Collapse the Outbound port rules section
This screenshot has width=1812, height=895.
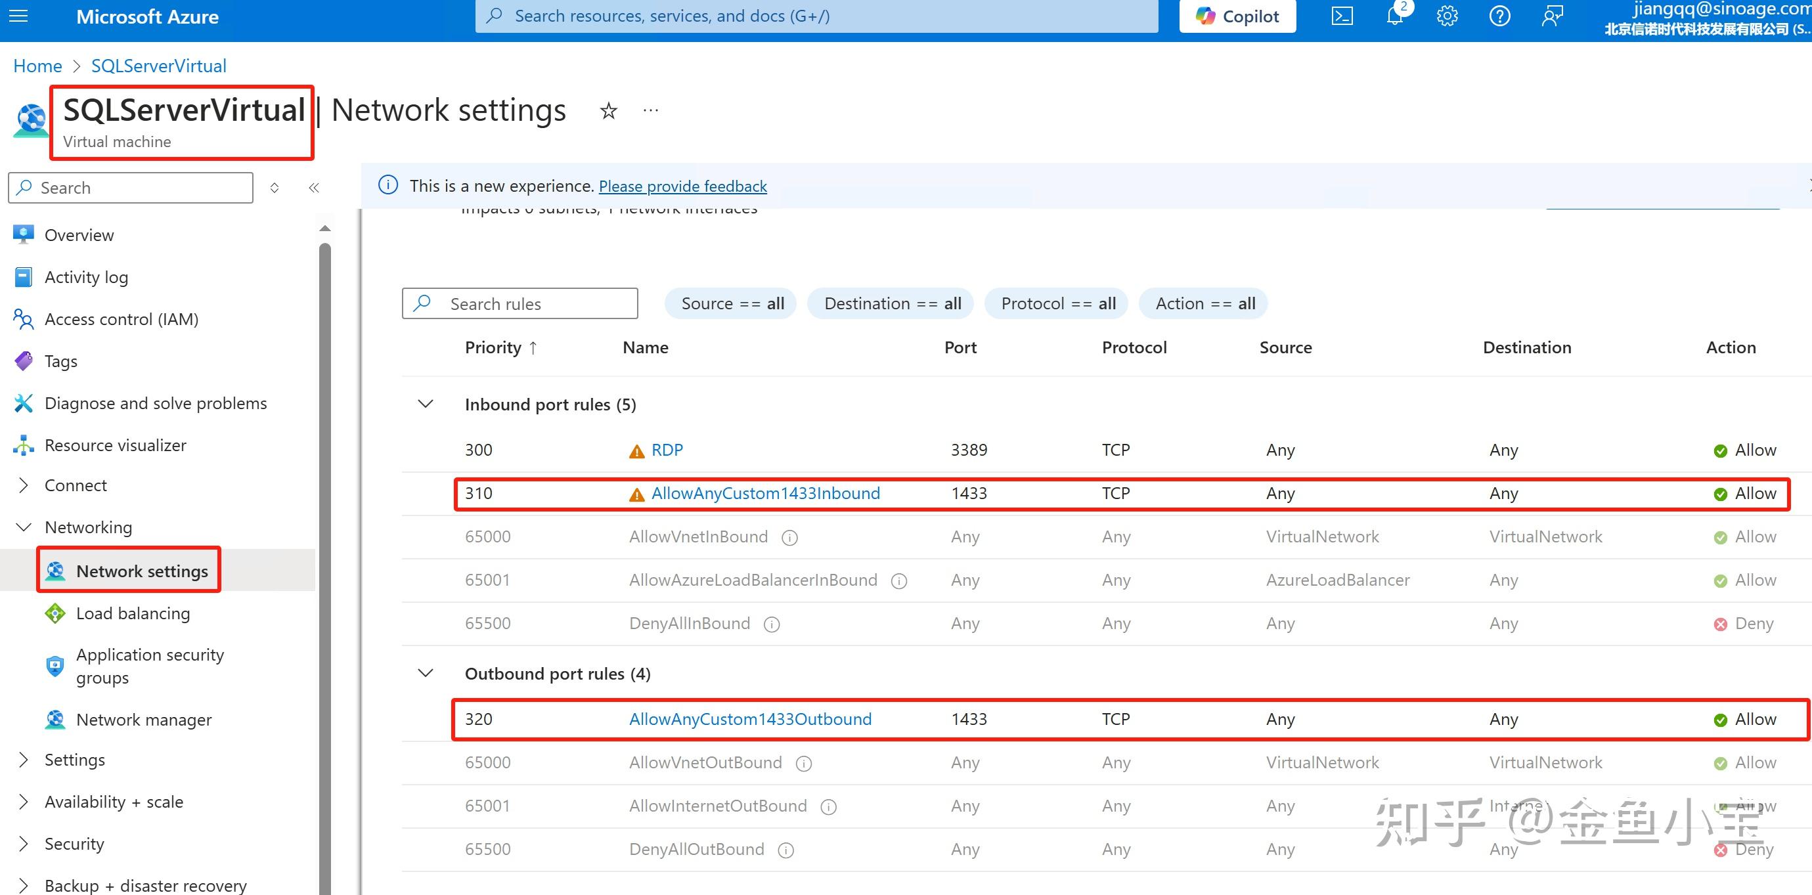[425, 673]
